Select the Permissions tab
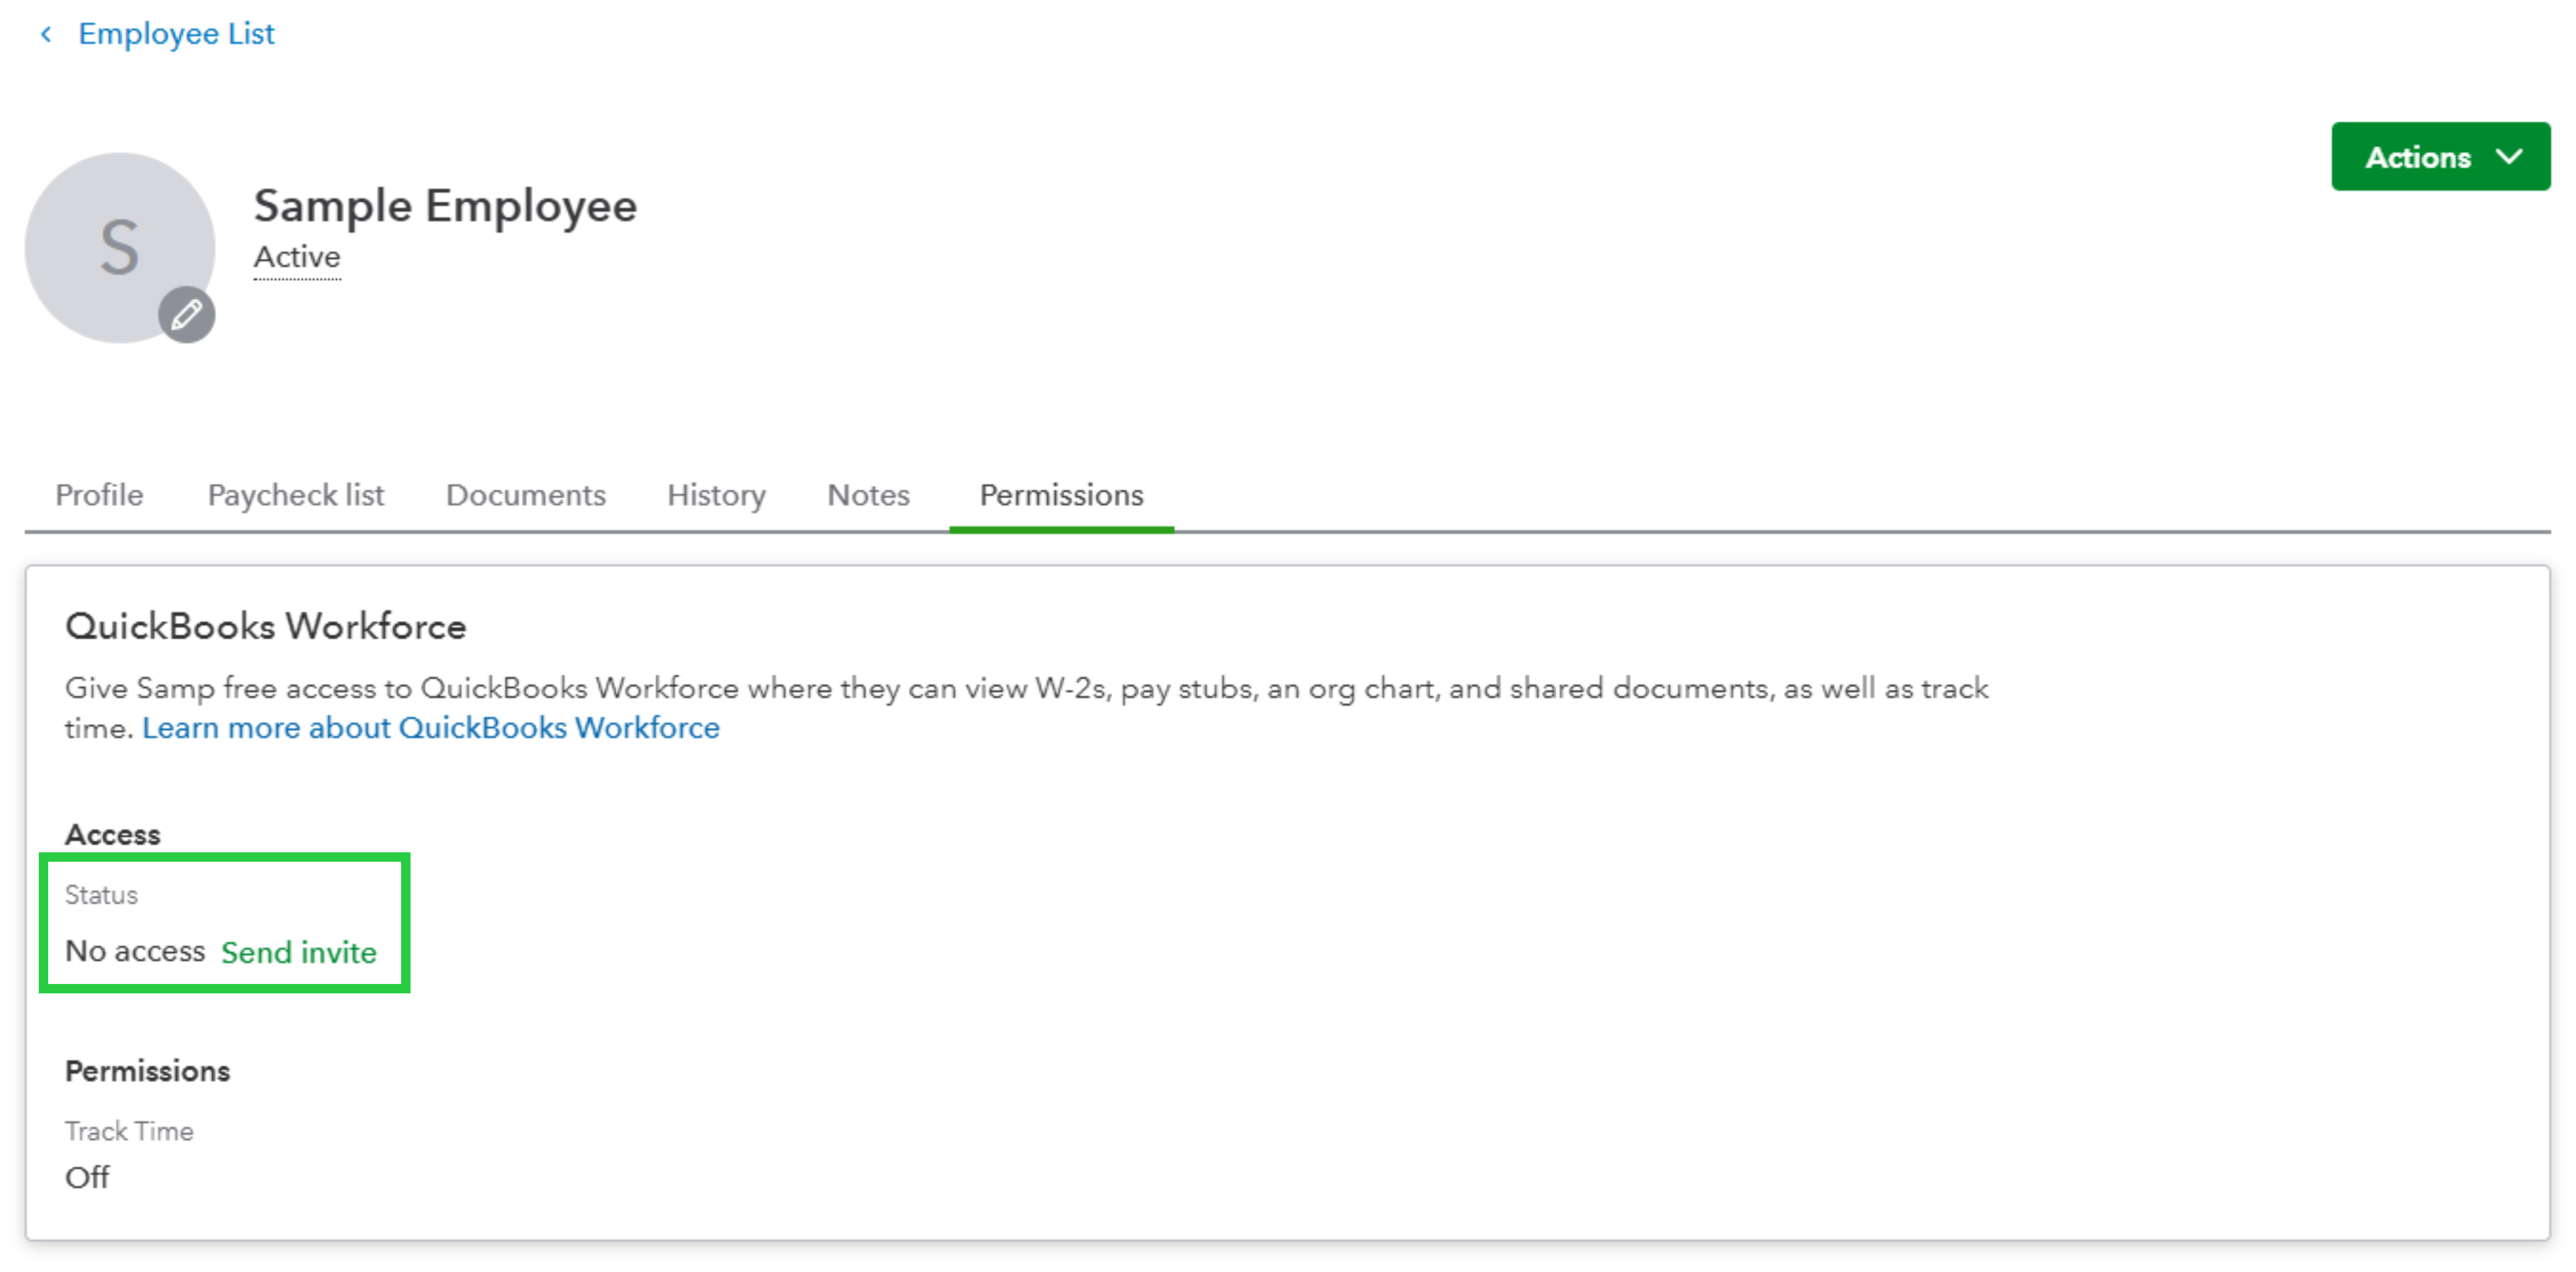Viewport: 2576px width, 1272px height. coord(1060,494)
